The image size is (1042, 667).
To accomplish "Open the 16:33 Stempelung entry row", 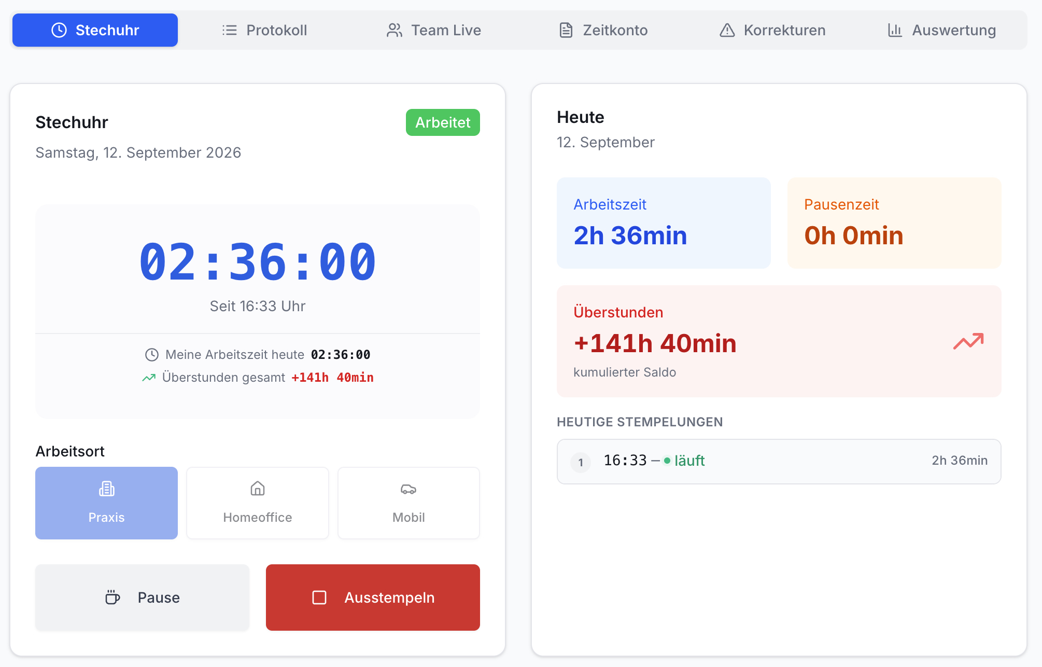I will 779,462.
